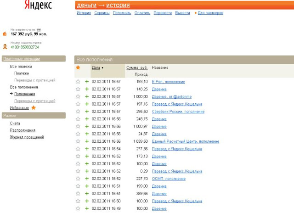Click the green plus on the 1 039,50 row
294x213 pixels.
coord(87,141)
